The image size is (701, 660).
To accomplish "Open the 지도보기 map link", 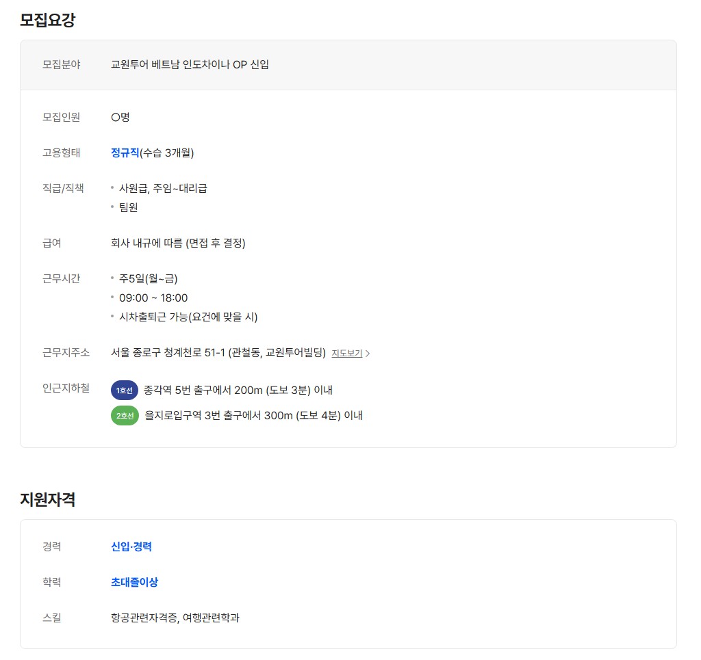I will [346, 354].
